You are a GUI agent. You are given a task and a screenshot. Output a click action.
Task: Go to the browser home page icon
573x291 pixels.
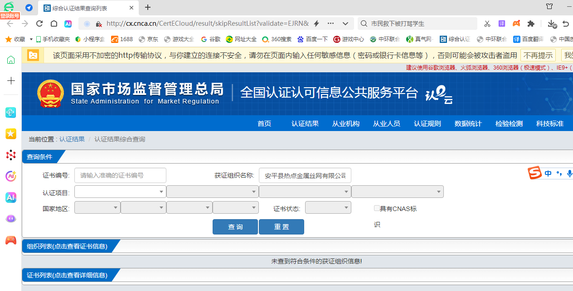click(54, 23)
